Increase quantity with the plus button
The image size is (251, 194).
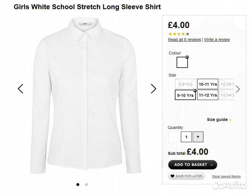[198, 137]
